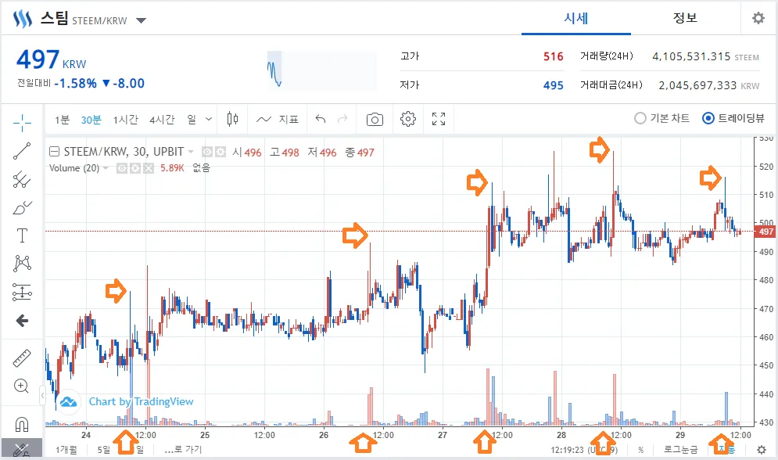
Task: Click the 24H trade amount 2,045,697,333
Action: pyautogui.click(x=697, y=85)
